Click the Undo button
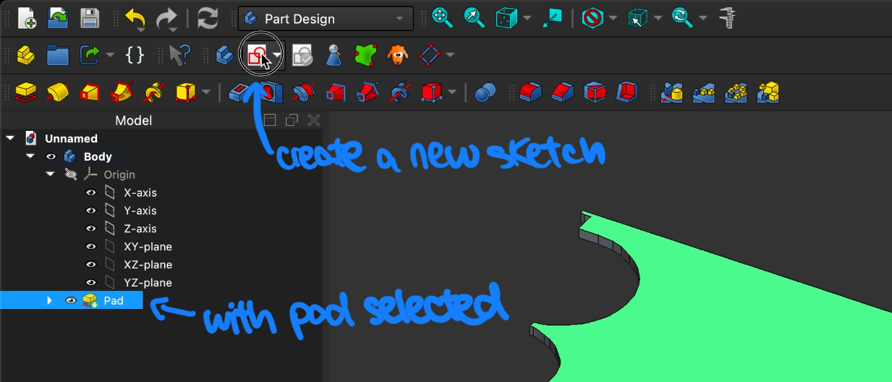 coord(135,18)
